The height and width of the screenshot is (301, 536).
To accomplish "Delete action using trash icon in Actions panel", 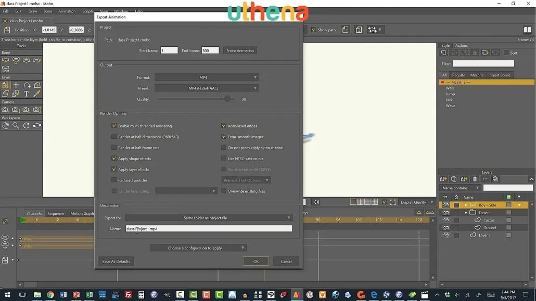I will (x=475, y=53).
